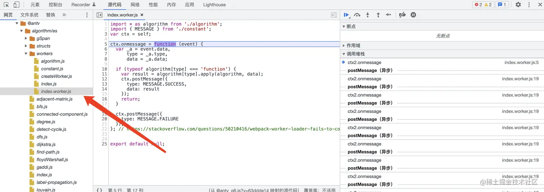Viewport: 544px width, 192px height.
Task: Select the 文件系统 navigator tab
Action: click(30, 15)
